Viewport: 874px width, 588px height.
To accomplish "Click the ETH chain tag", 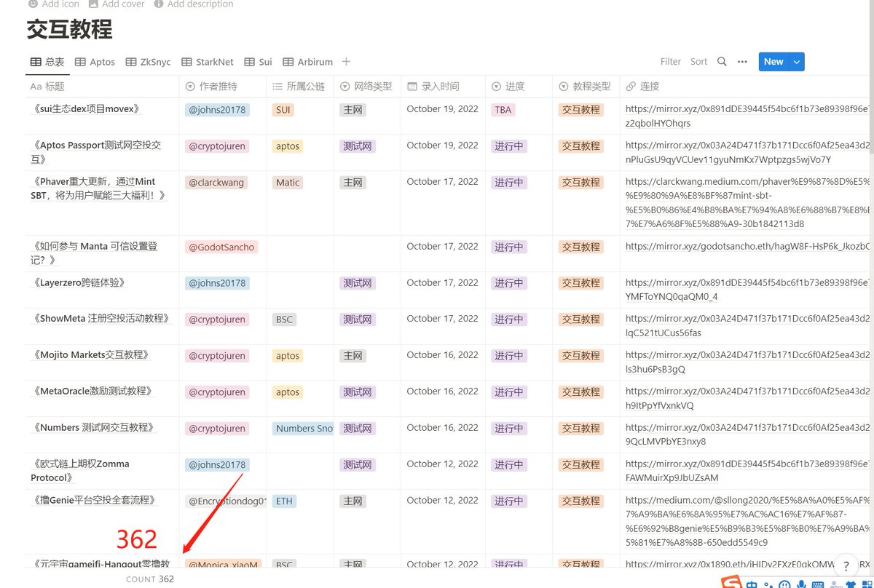I will (x=285, y=501).
